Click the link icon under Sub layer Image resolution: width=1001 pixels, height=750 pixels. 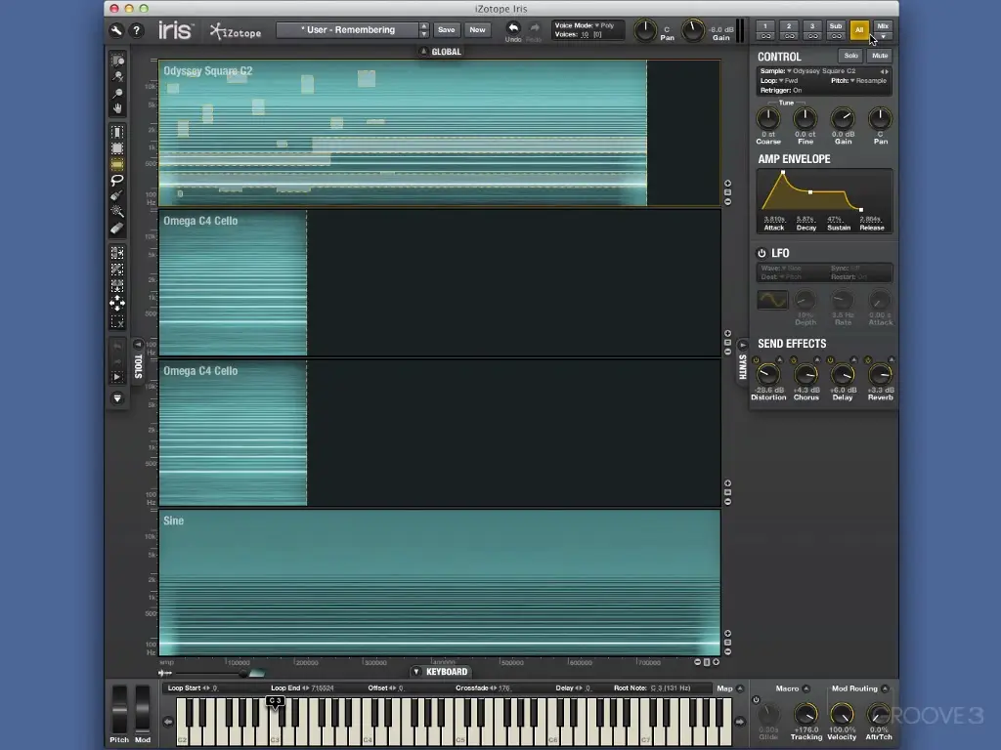coord(836,36)
